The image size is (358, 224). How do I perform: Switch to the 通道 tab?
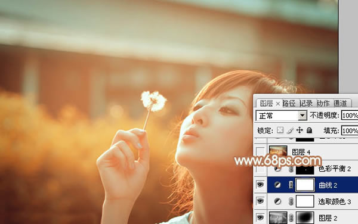[340, 104]
